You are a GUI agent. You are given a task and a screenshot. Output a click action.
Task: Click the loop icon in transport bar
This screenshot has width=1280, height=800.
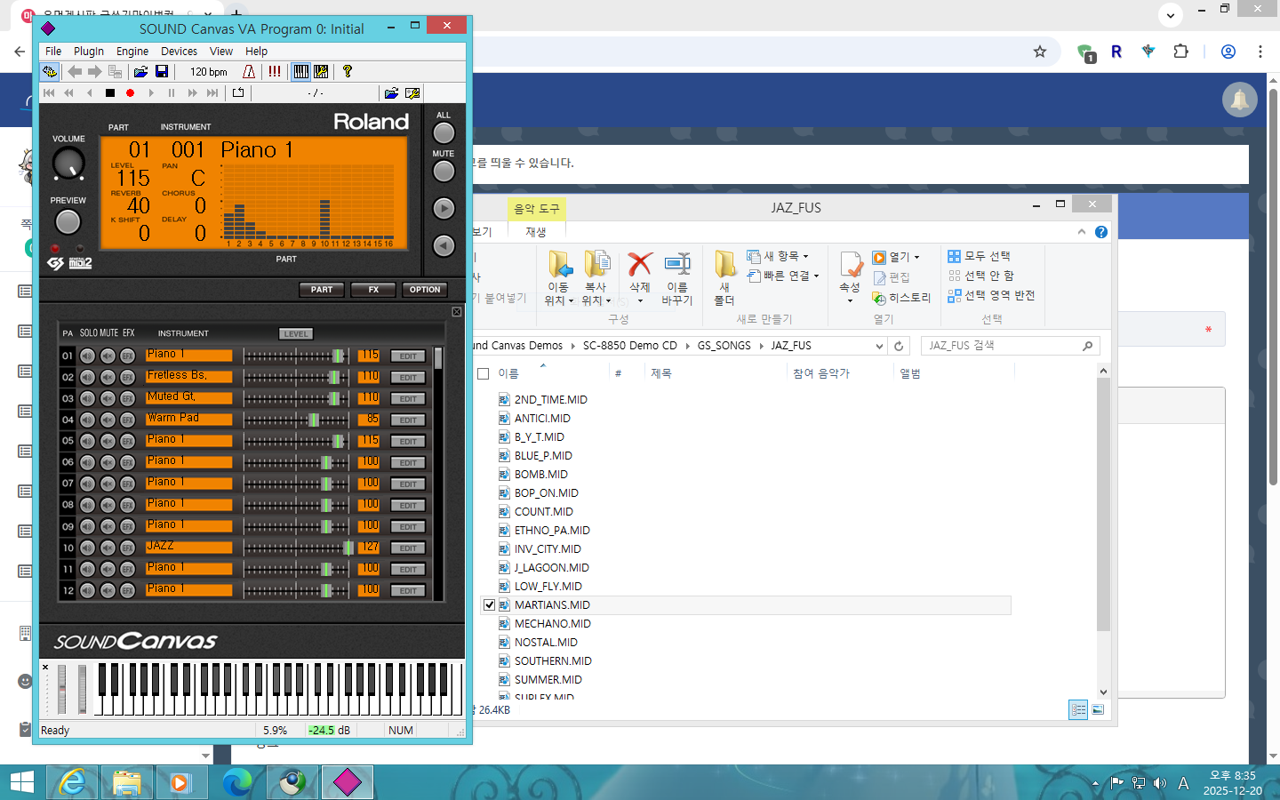[x=237, y=92]
